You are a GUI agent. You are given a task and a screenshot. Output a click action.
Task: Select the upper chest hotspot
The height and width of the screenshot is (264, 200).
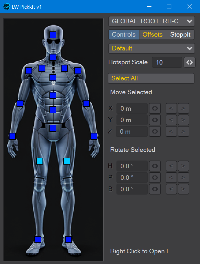pyautogui.click(x=53, y=78)
